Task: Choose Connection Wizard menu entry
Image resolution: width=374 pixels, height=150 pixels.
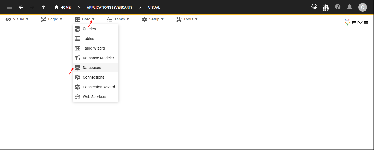Action: point(96,87)
